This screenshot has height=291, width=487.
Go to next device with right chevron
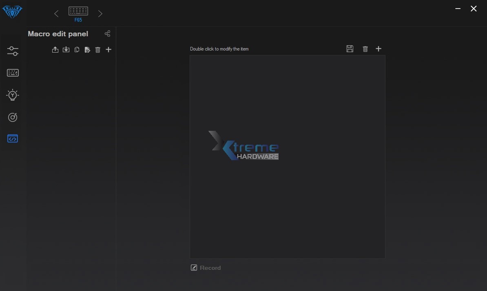click(x=100, y=14)
